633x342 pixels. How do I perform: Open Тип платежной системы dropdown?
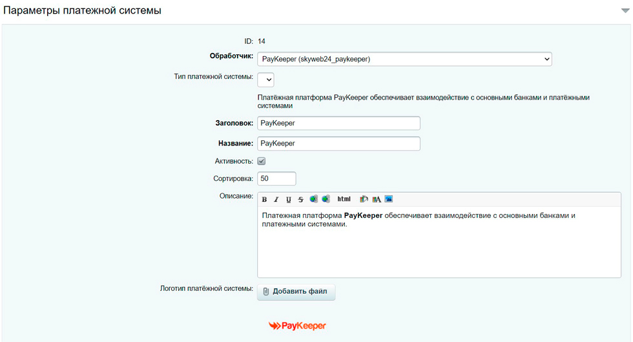click(265, 80)
